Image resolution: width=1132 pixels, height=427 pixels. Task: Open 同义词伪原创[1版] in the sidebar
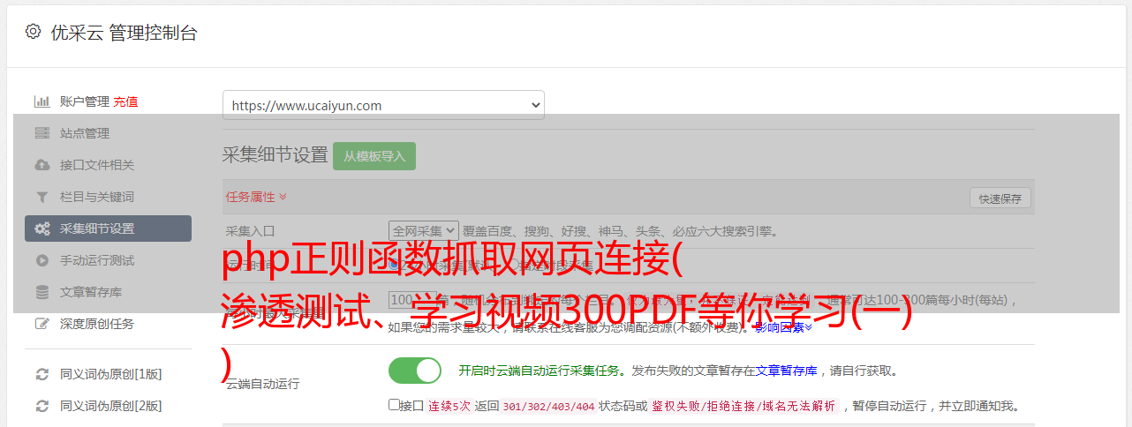pyautogui.click(x=110, y=374)
